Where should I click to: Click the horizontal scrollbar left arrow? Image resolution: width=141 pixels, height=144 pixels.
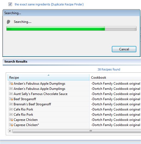tap(10, 131)
